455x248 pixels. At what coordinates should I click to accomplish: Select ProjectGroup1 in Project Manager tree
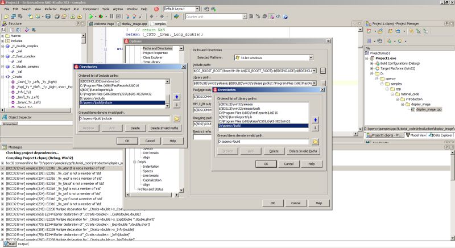pyautogui.click(x=380, y=53)
